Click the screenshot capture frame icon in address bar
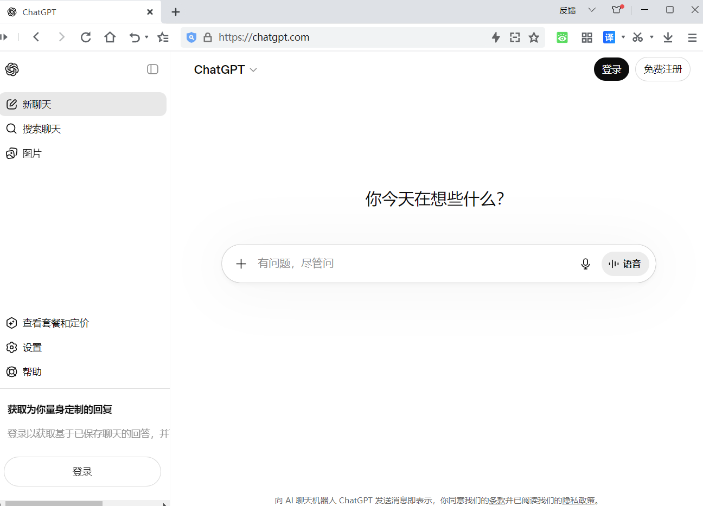 [515, 37]
